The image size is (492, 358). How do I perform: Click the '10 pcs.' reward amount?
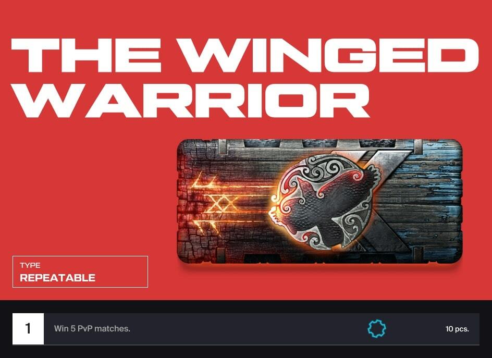click(457, 329)
